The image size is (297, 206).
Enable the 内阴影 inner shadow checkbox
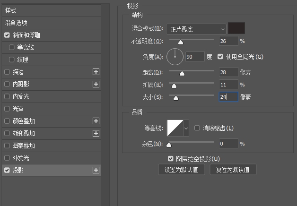click(7, 84)
